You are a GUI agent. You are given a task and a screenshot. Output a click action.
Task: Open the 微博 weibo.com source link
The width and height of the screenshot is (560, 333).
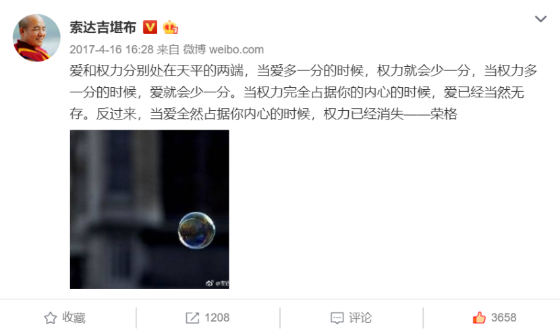(x=223, y=49)
